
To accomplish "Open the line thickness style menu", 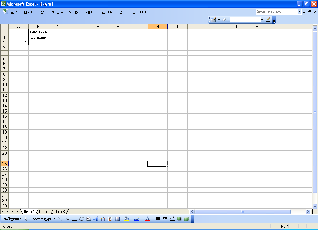I will (158, 219).
